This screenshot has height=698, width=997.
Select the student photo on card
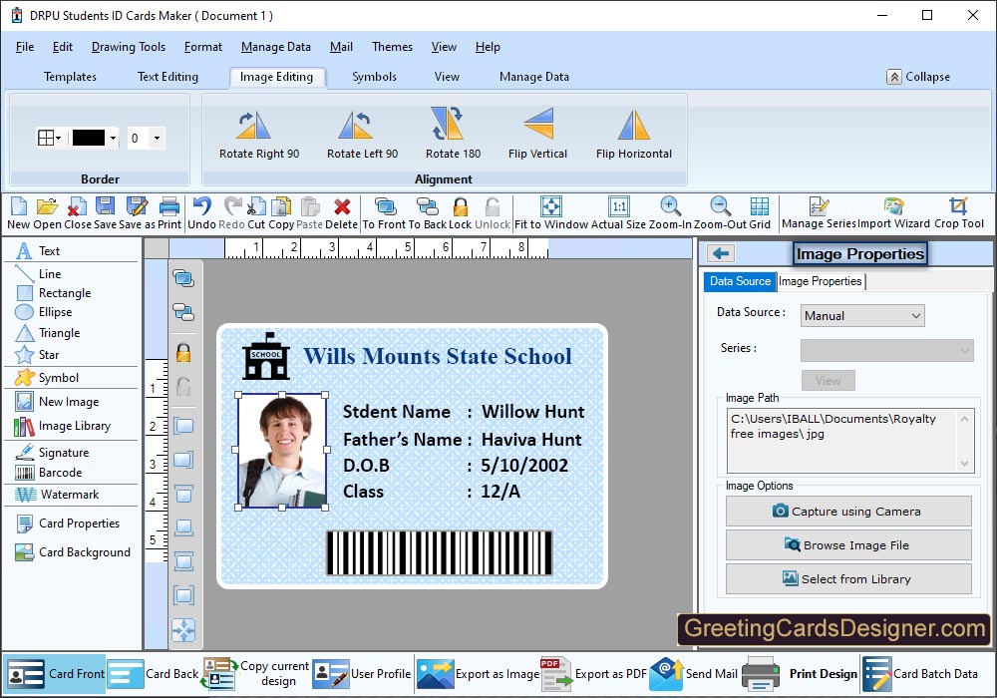click(x=282, y=451)
